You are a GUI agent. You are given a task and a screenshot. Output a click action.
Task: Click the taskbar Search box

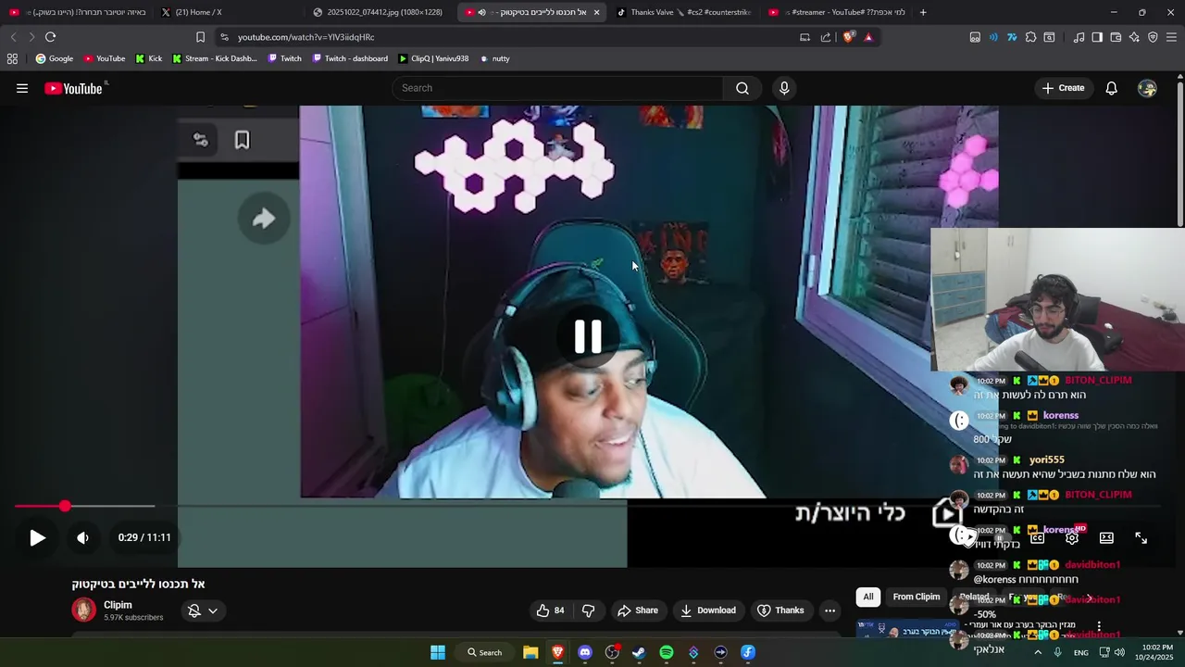pyautogui.click(x=484, y=652)
